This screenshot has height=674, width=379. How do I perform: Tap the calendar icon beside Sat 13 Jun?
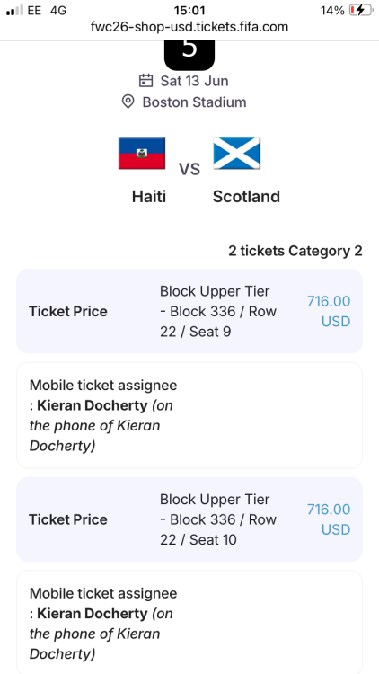(145, 80)
